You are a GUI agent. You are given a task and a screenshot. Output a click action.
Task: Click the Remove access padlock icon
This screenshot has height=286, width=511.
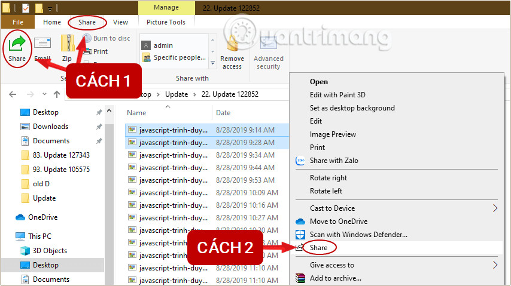[232, 44]
